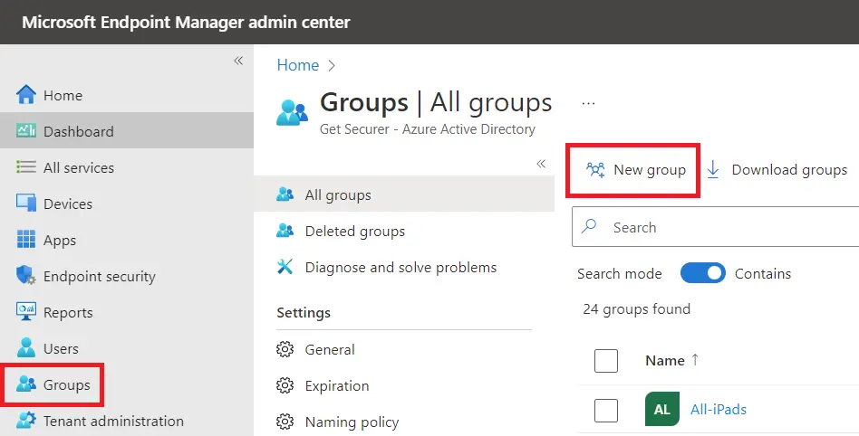The image size is (859, 436).
Task: Click the Devices monitor icon
Action: (x=26, y=204)
